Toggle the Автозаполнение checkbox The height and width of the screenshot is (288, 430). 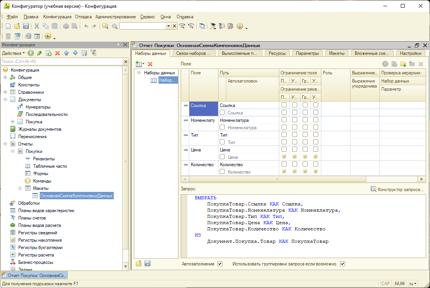coord(220,264)
